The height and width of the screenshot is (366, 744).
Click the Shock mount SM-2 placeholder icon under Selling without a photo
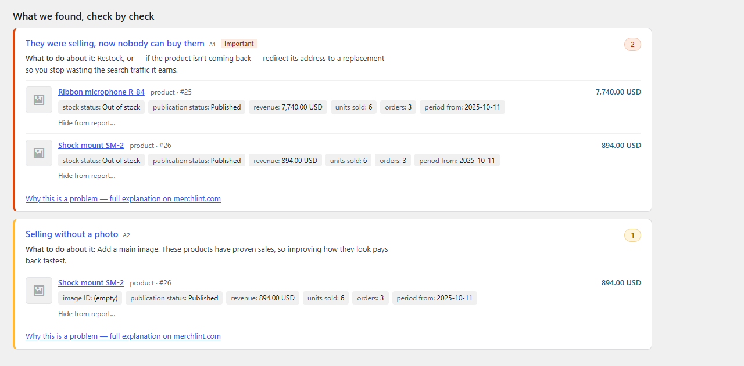39,291
